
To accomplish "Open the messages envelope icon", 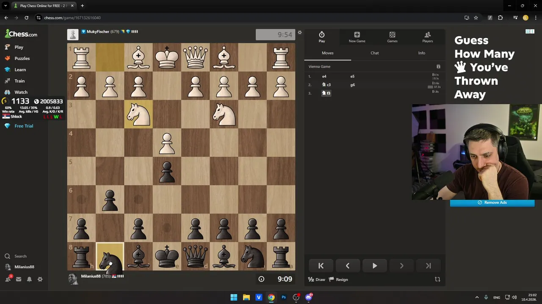I will [19, 279].
